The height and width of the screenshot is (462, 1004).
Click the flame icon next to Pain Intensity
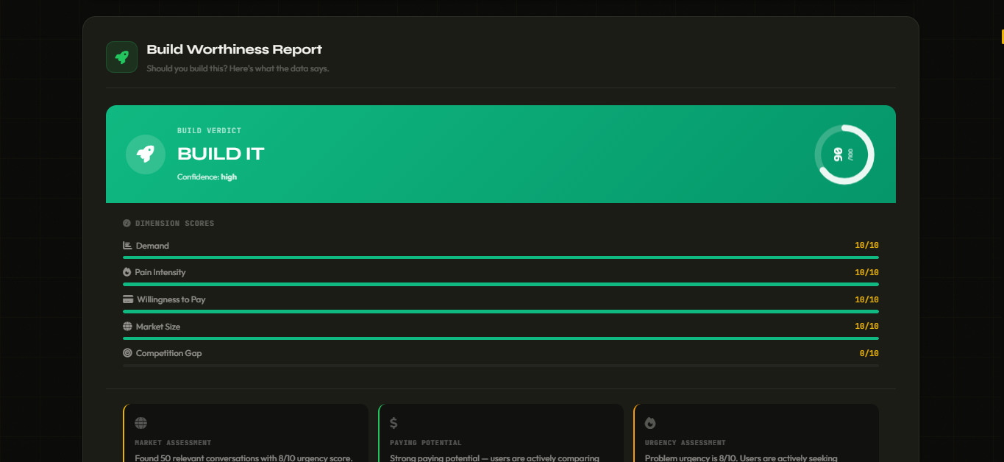click(127, 272)
